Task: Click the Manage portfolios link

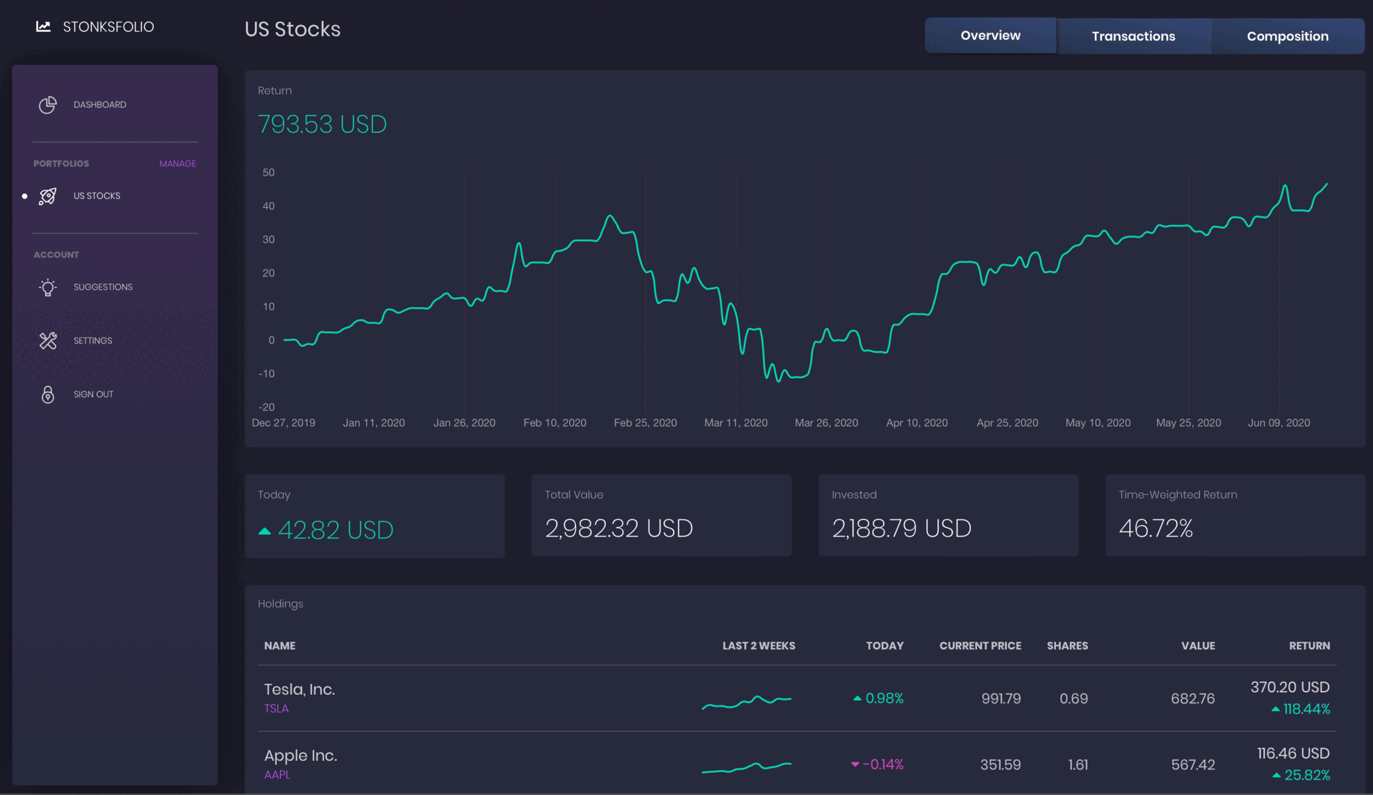Action: tap(177, 163)
